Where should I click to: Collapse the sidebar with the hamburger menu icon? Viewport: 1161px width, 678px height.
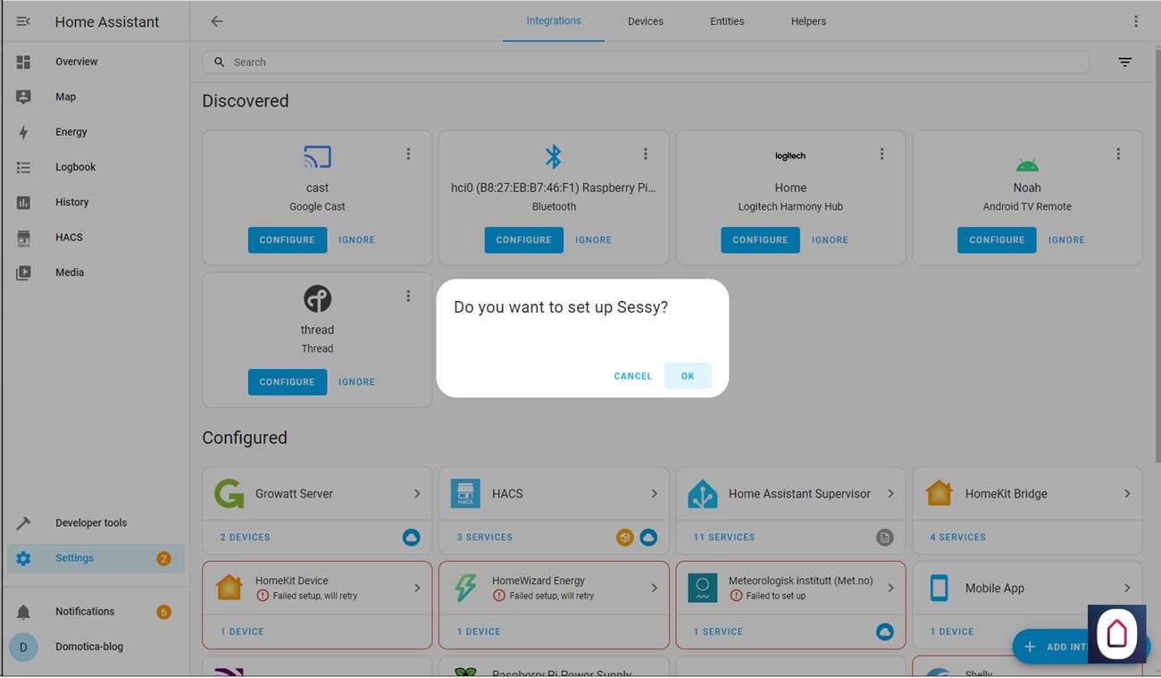click(23, 21)
